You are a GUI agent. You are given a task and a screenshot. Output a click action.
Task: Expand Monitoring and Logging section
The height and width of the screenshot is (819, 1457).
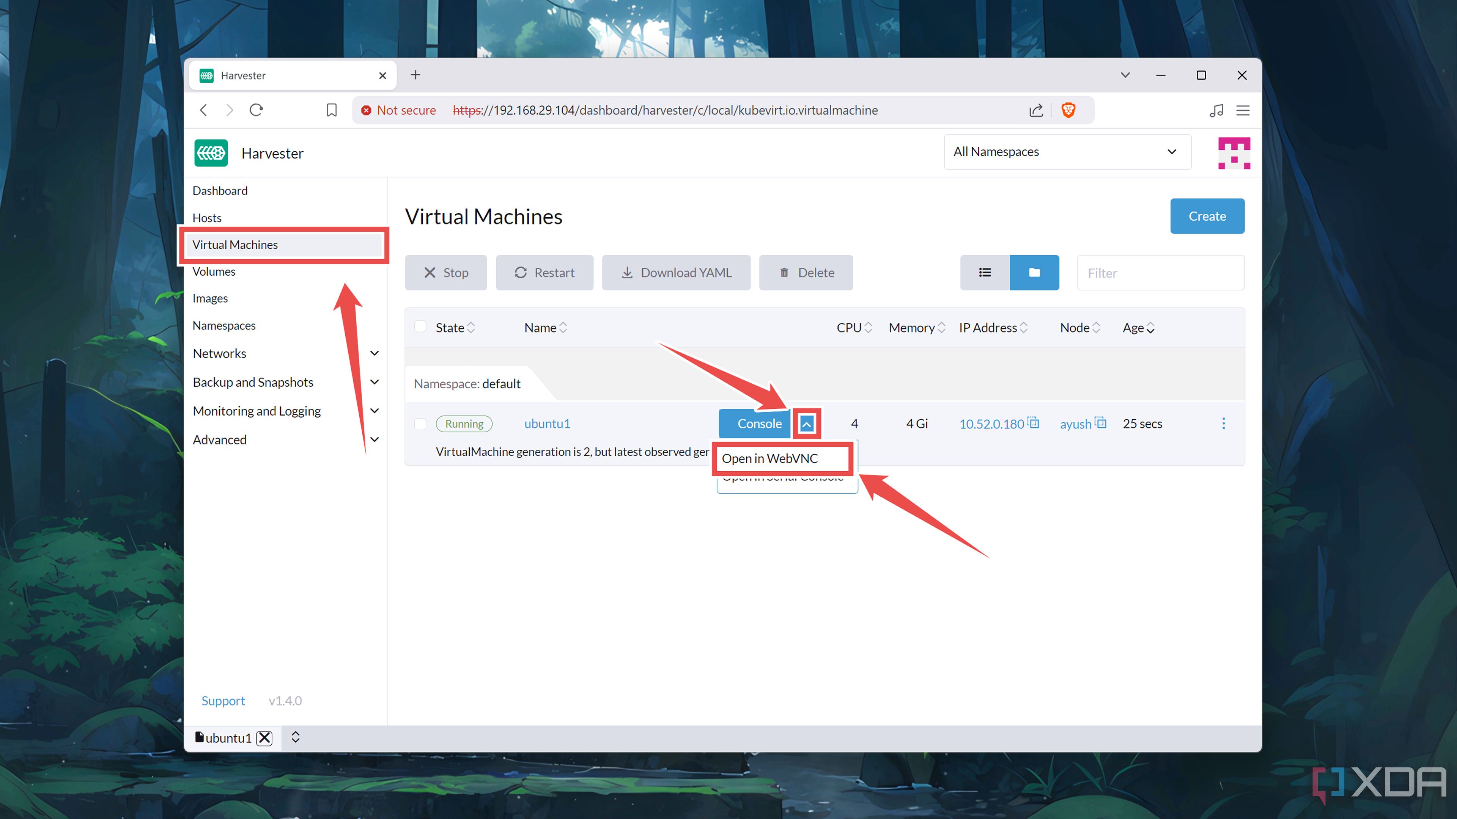pyautogui.click(x=374, y=411)
